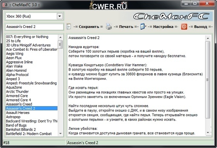Click the Где искать перья: line
This screenshot has height=148, width=217.
pos(83,88)
